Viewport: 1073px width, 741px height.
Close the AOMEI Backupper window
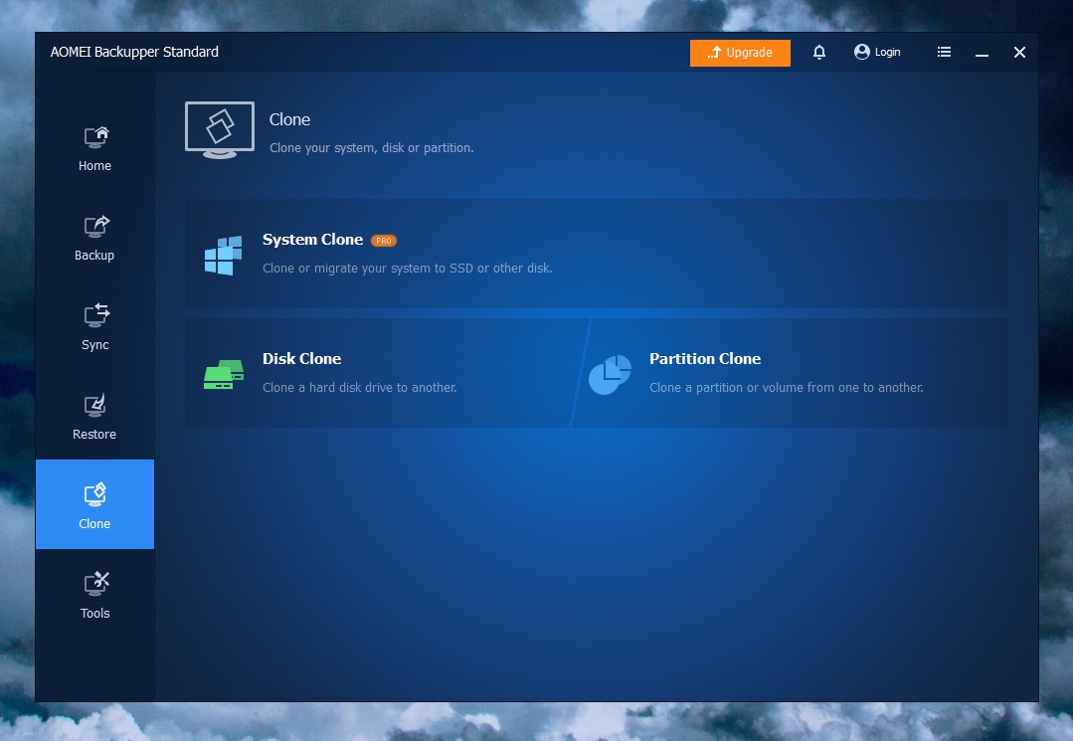1019,52
